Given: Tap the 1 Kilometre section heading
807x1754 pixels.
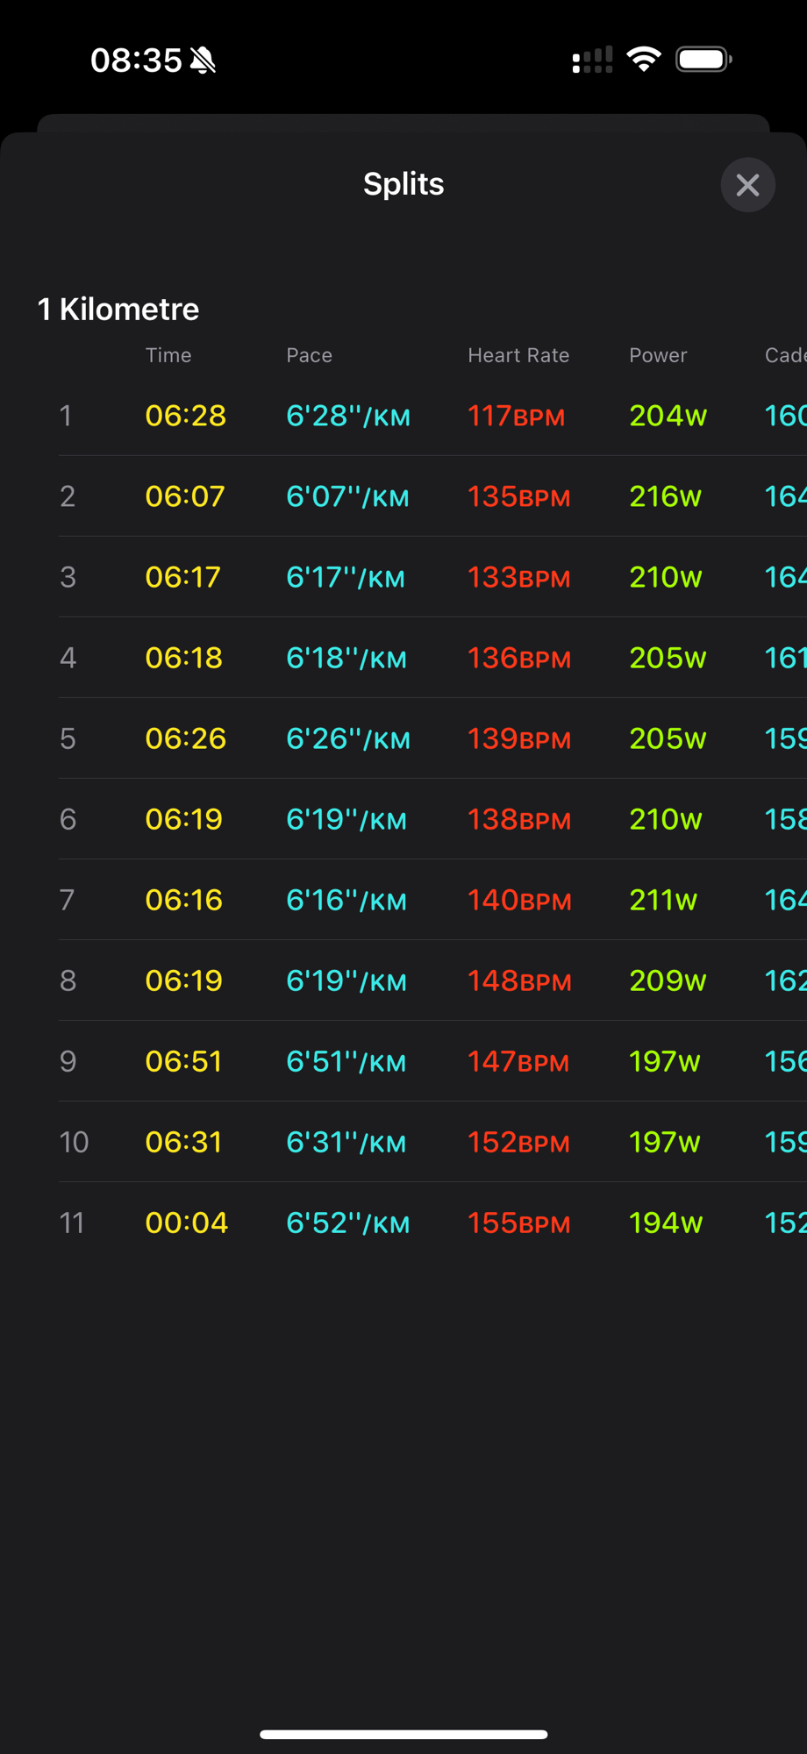Looking at the screenshot, I should click(118, 310).
